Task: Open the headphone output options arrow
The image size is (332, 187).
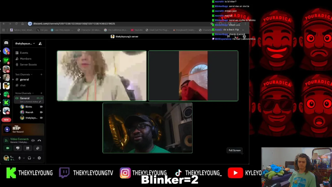Action: pos(34,158)
